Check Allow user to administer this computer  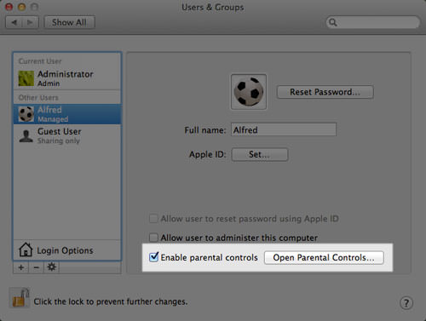point(153,238)
